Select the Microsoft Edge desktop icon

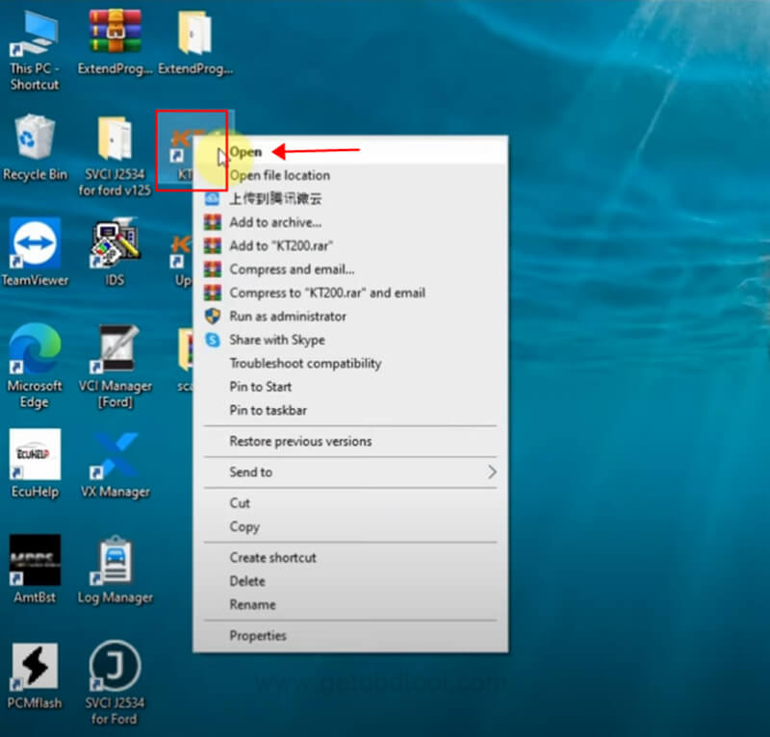[35, 349]
